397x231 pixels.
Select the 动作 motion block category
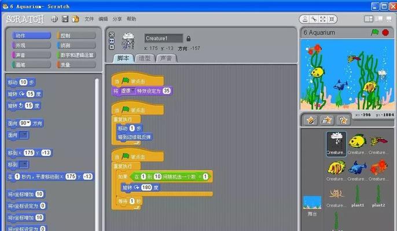point(31,36)
